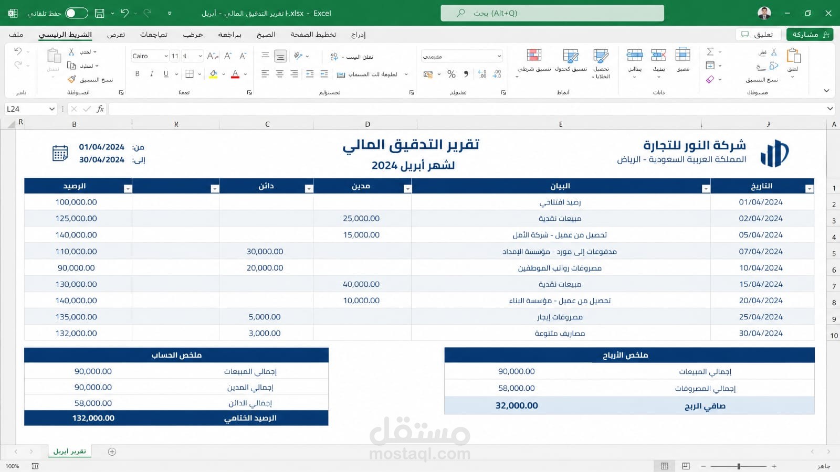The width and height of the screenshot is (840, 472).
Task: Click the New Sheet plus icon
Action: pos(112,452)
